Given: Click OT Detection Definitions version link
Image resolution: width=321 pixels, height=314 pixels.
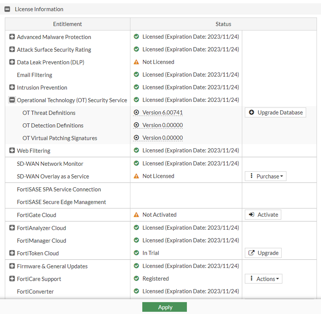Looking at the screenshot, I should point(162,125).
